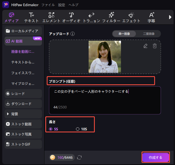Open ストック写真 library
This screenshot has width=175, height=165.
(23, 134)
